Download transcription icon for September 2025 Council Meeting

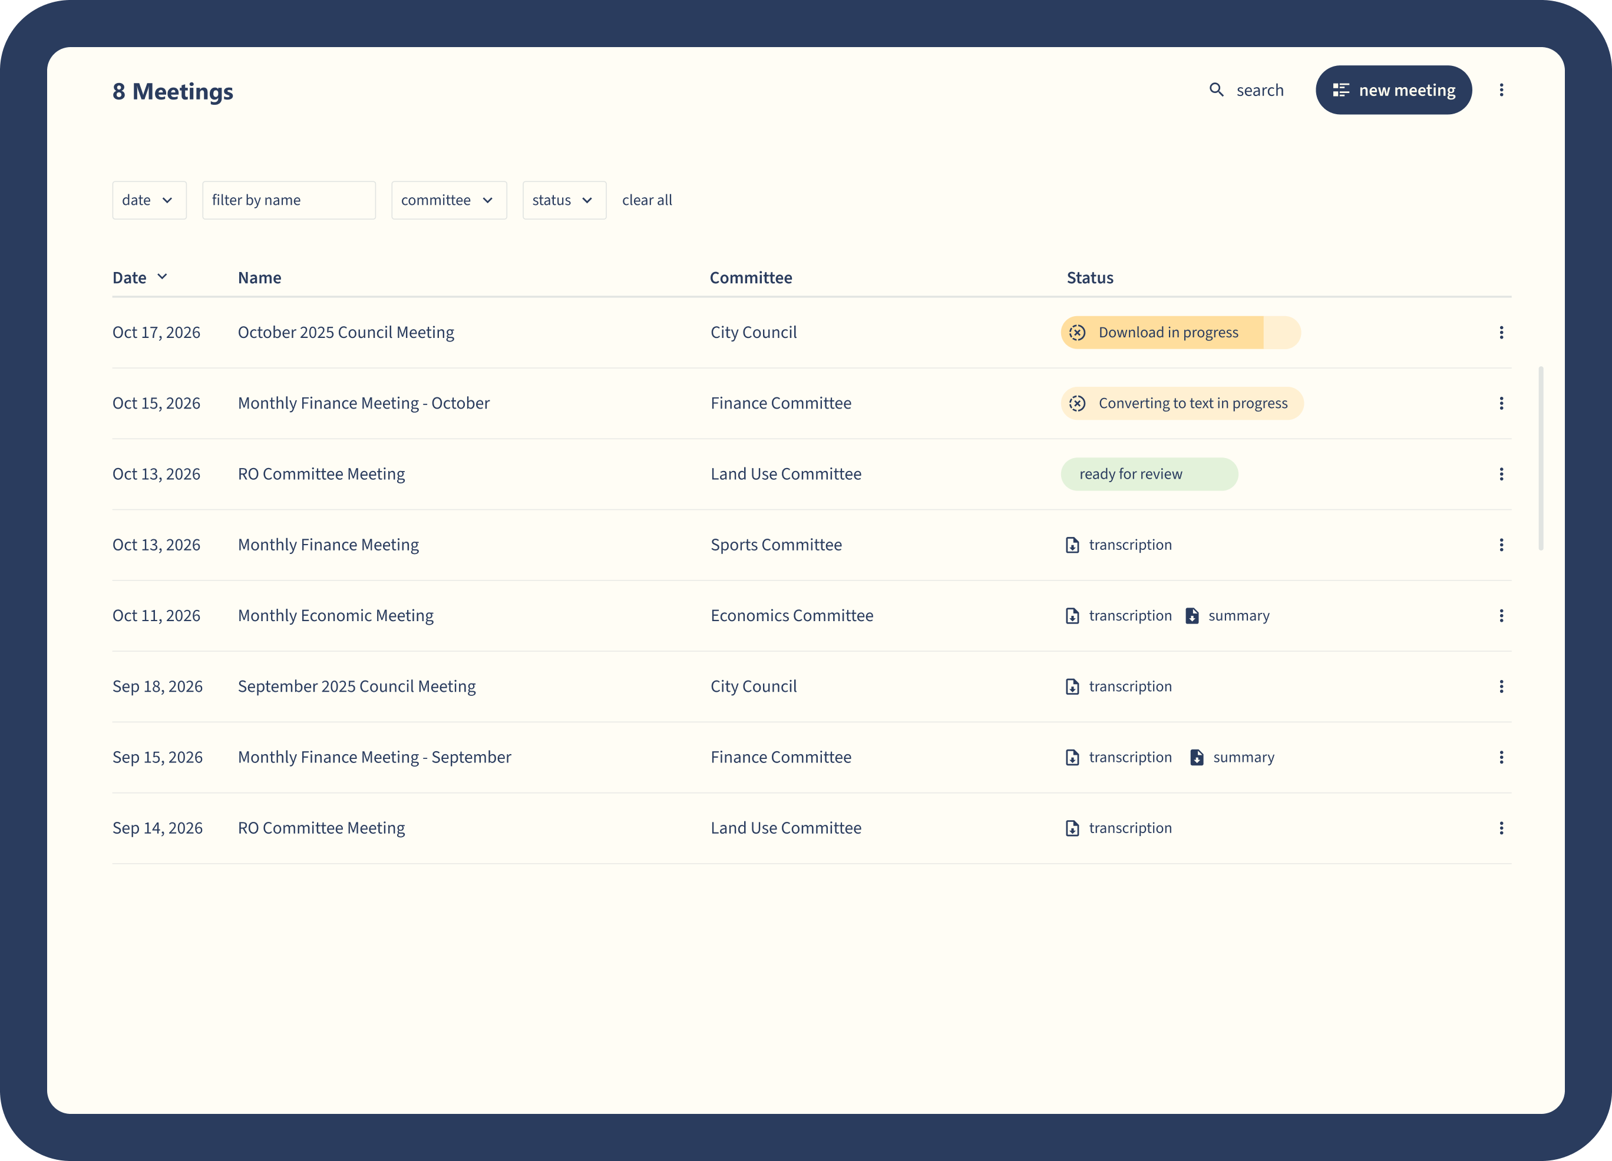1072,686
